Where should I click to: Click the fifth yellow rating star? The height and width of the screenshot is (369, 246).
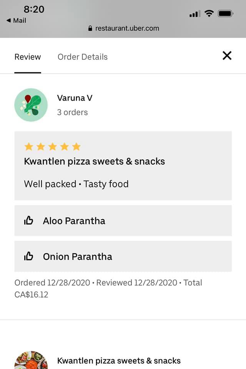[x=76, y=146]
